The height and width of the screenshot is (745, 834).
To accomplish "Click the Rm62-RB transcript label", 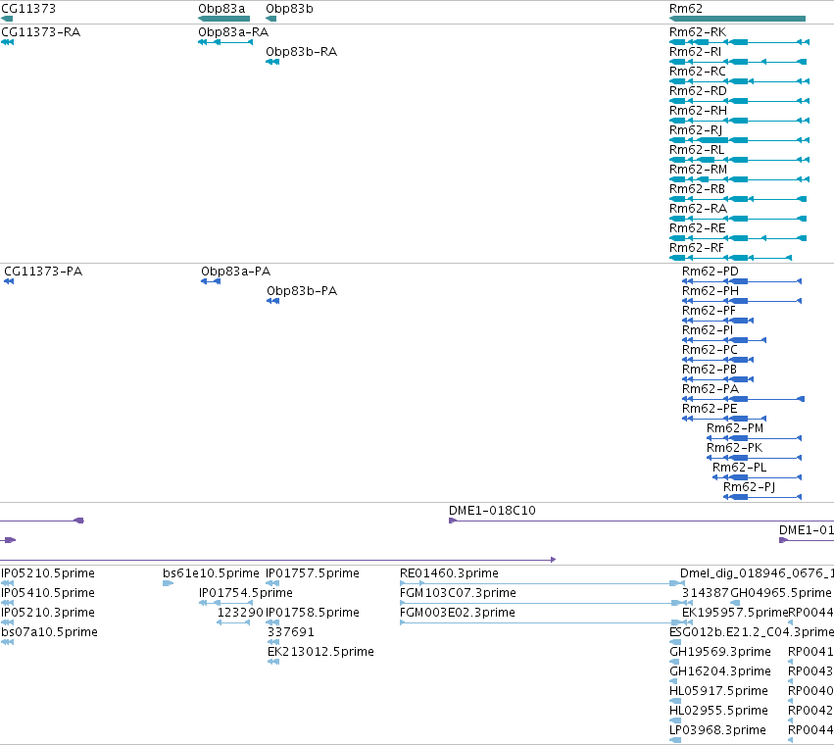I will tap(697, 189).
